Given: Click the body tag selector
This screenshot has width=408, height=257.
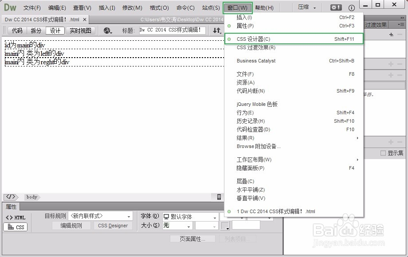Looking at the screenshot, I should pos(32,197).
